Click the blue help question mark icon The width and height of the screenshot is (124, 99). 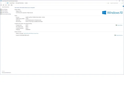coord(123,6)
